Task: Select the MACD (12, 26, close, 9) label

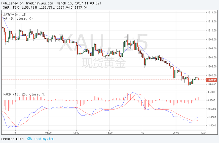Action: point(25,94)
